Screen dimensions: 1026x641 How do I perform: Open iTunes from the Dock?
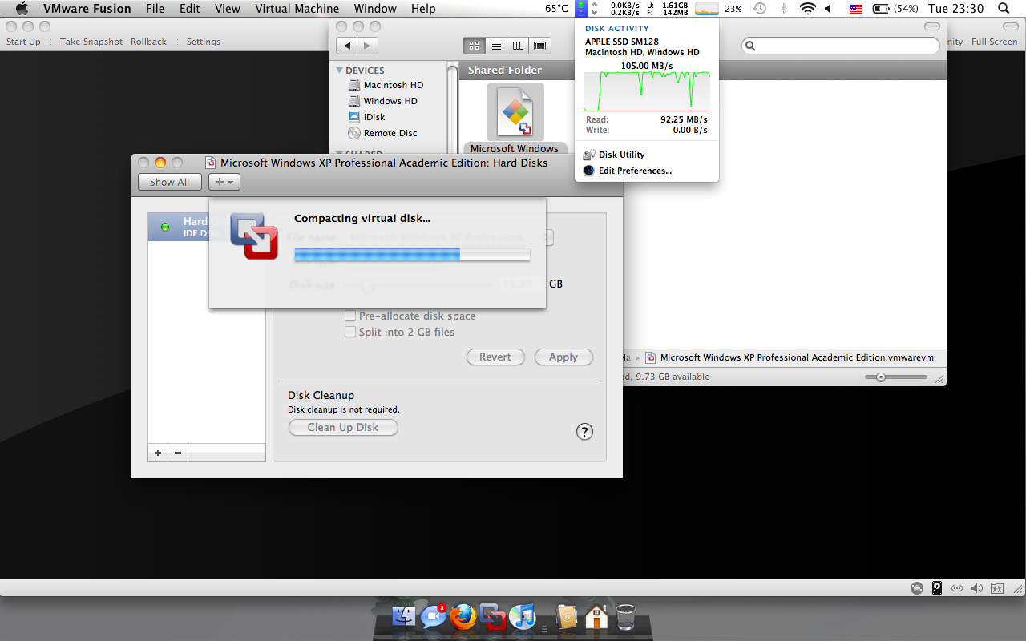click(522, 617)
